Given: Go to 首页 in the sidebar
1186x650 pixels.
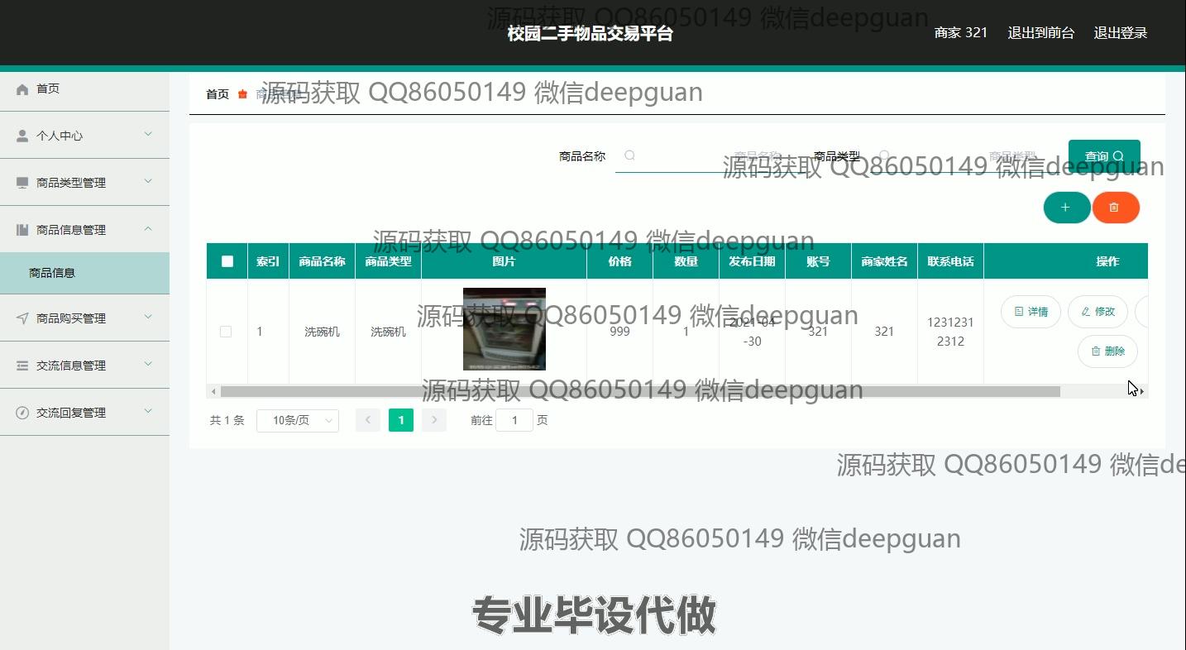Looking at the screenshot, I should click(x=84, y=88).
